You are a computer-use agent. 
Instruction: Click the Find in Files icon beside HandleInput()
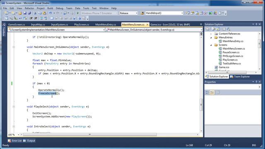click(142, 13)
